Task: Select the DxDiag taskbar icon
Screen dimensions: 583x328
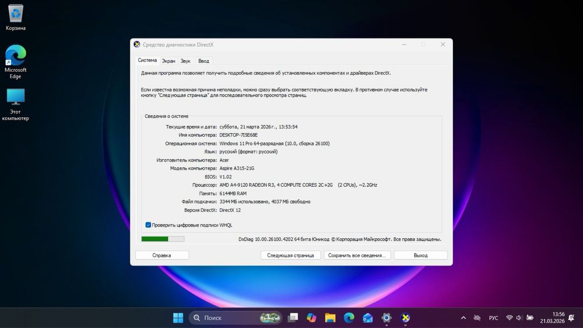Action: [405, 317]
